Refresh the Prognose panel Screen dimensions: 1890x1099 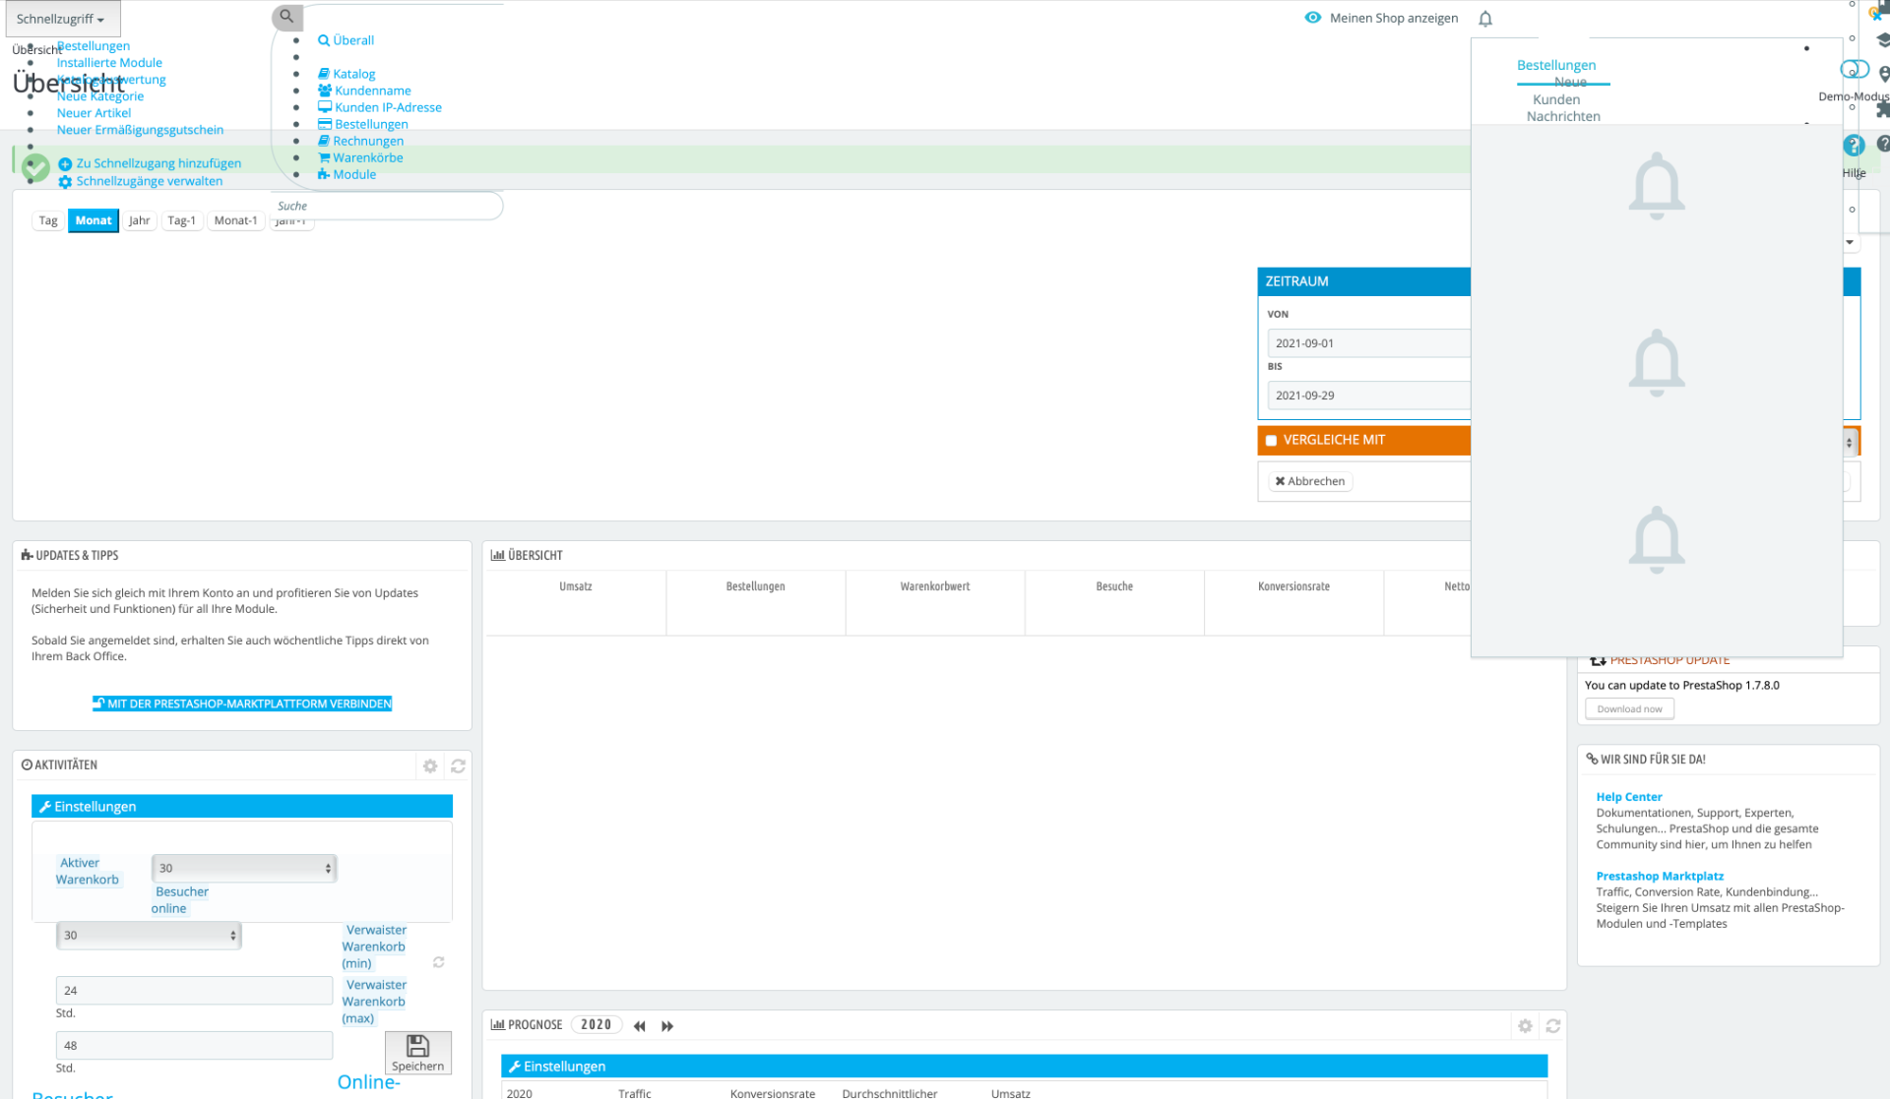1553,1026
